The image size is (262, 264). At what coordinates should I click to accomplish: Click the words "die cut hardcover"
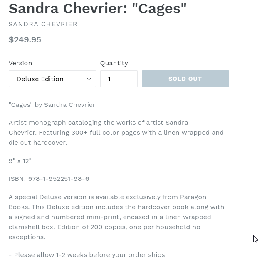[37, 143]
